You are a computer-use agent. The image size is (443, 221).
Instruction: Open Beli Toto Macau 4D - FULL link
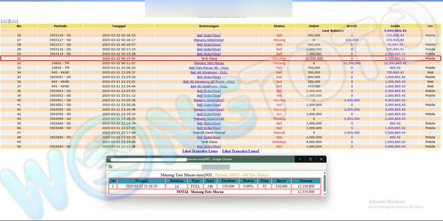(209, 68)
